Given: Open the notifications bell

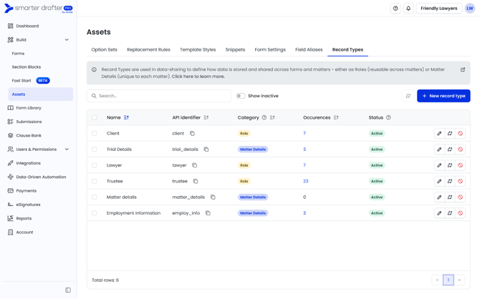Looking at the screenshot, I should tap(408, 9).
